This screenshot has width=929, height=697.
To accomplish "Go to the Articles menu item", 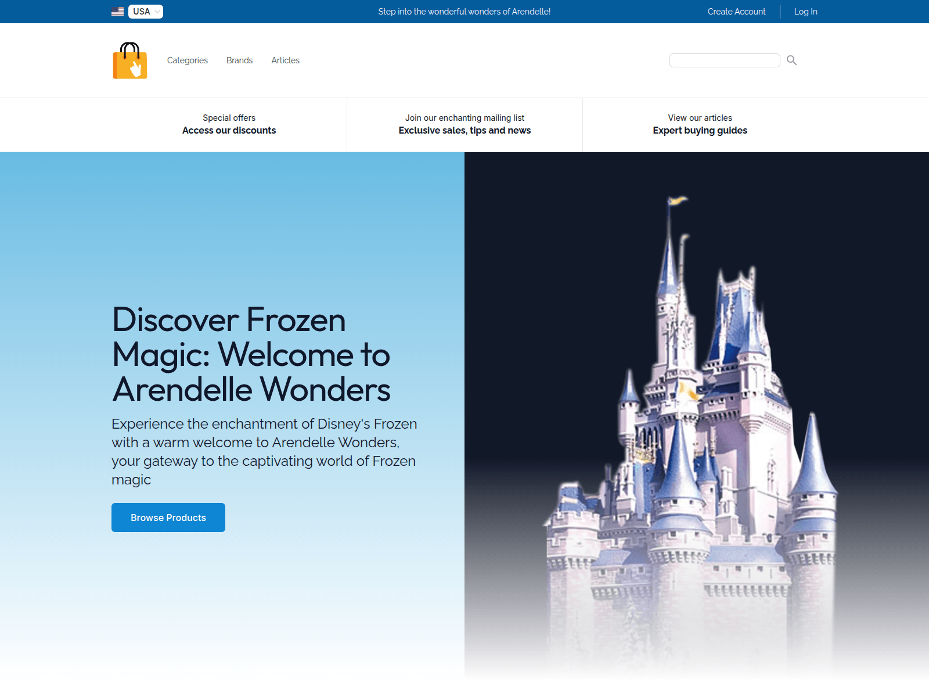I will point(286,60).
